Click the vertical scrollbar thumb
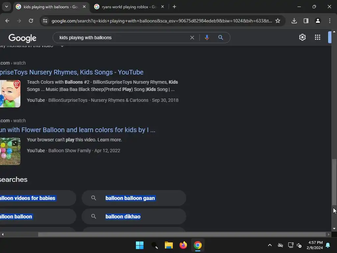Viewport: 337px width, 253px height. pyautogui.click(x=334, y=182)
